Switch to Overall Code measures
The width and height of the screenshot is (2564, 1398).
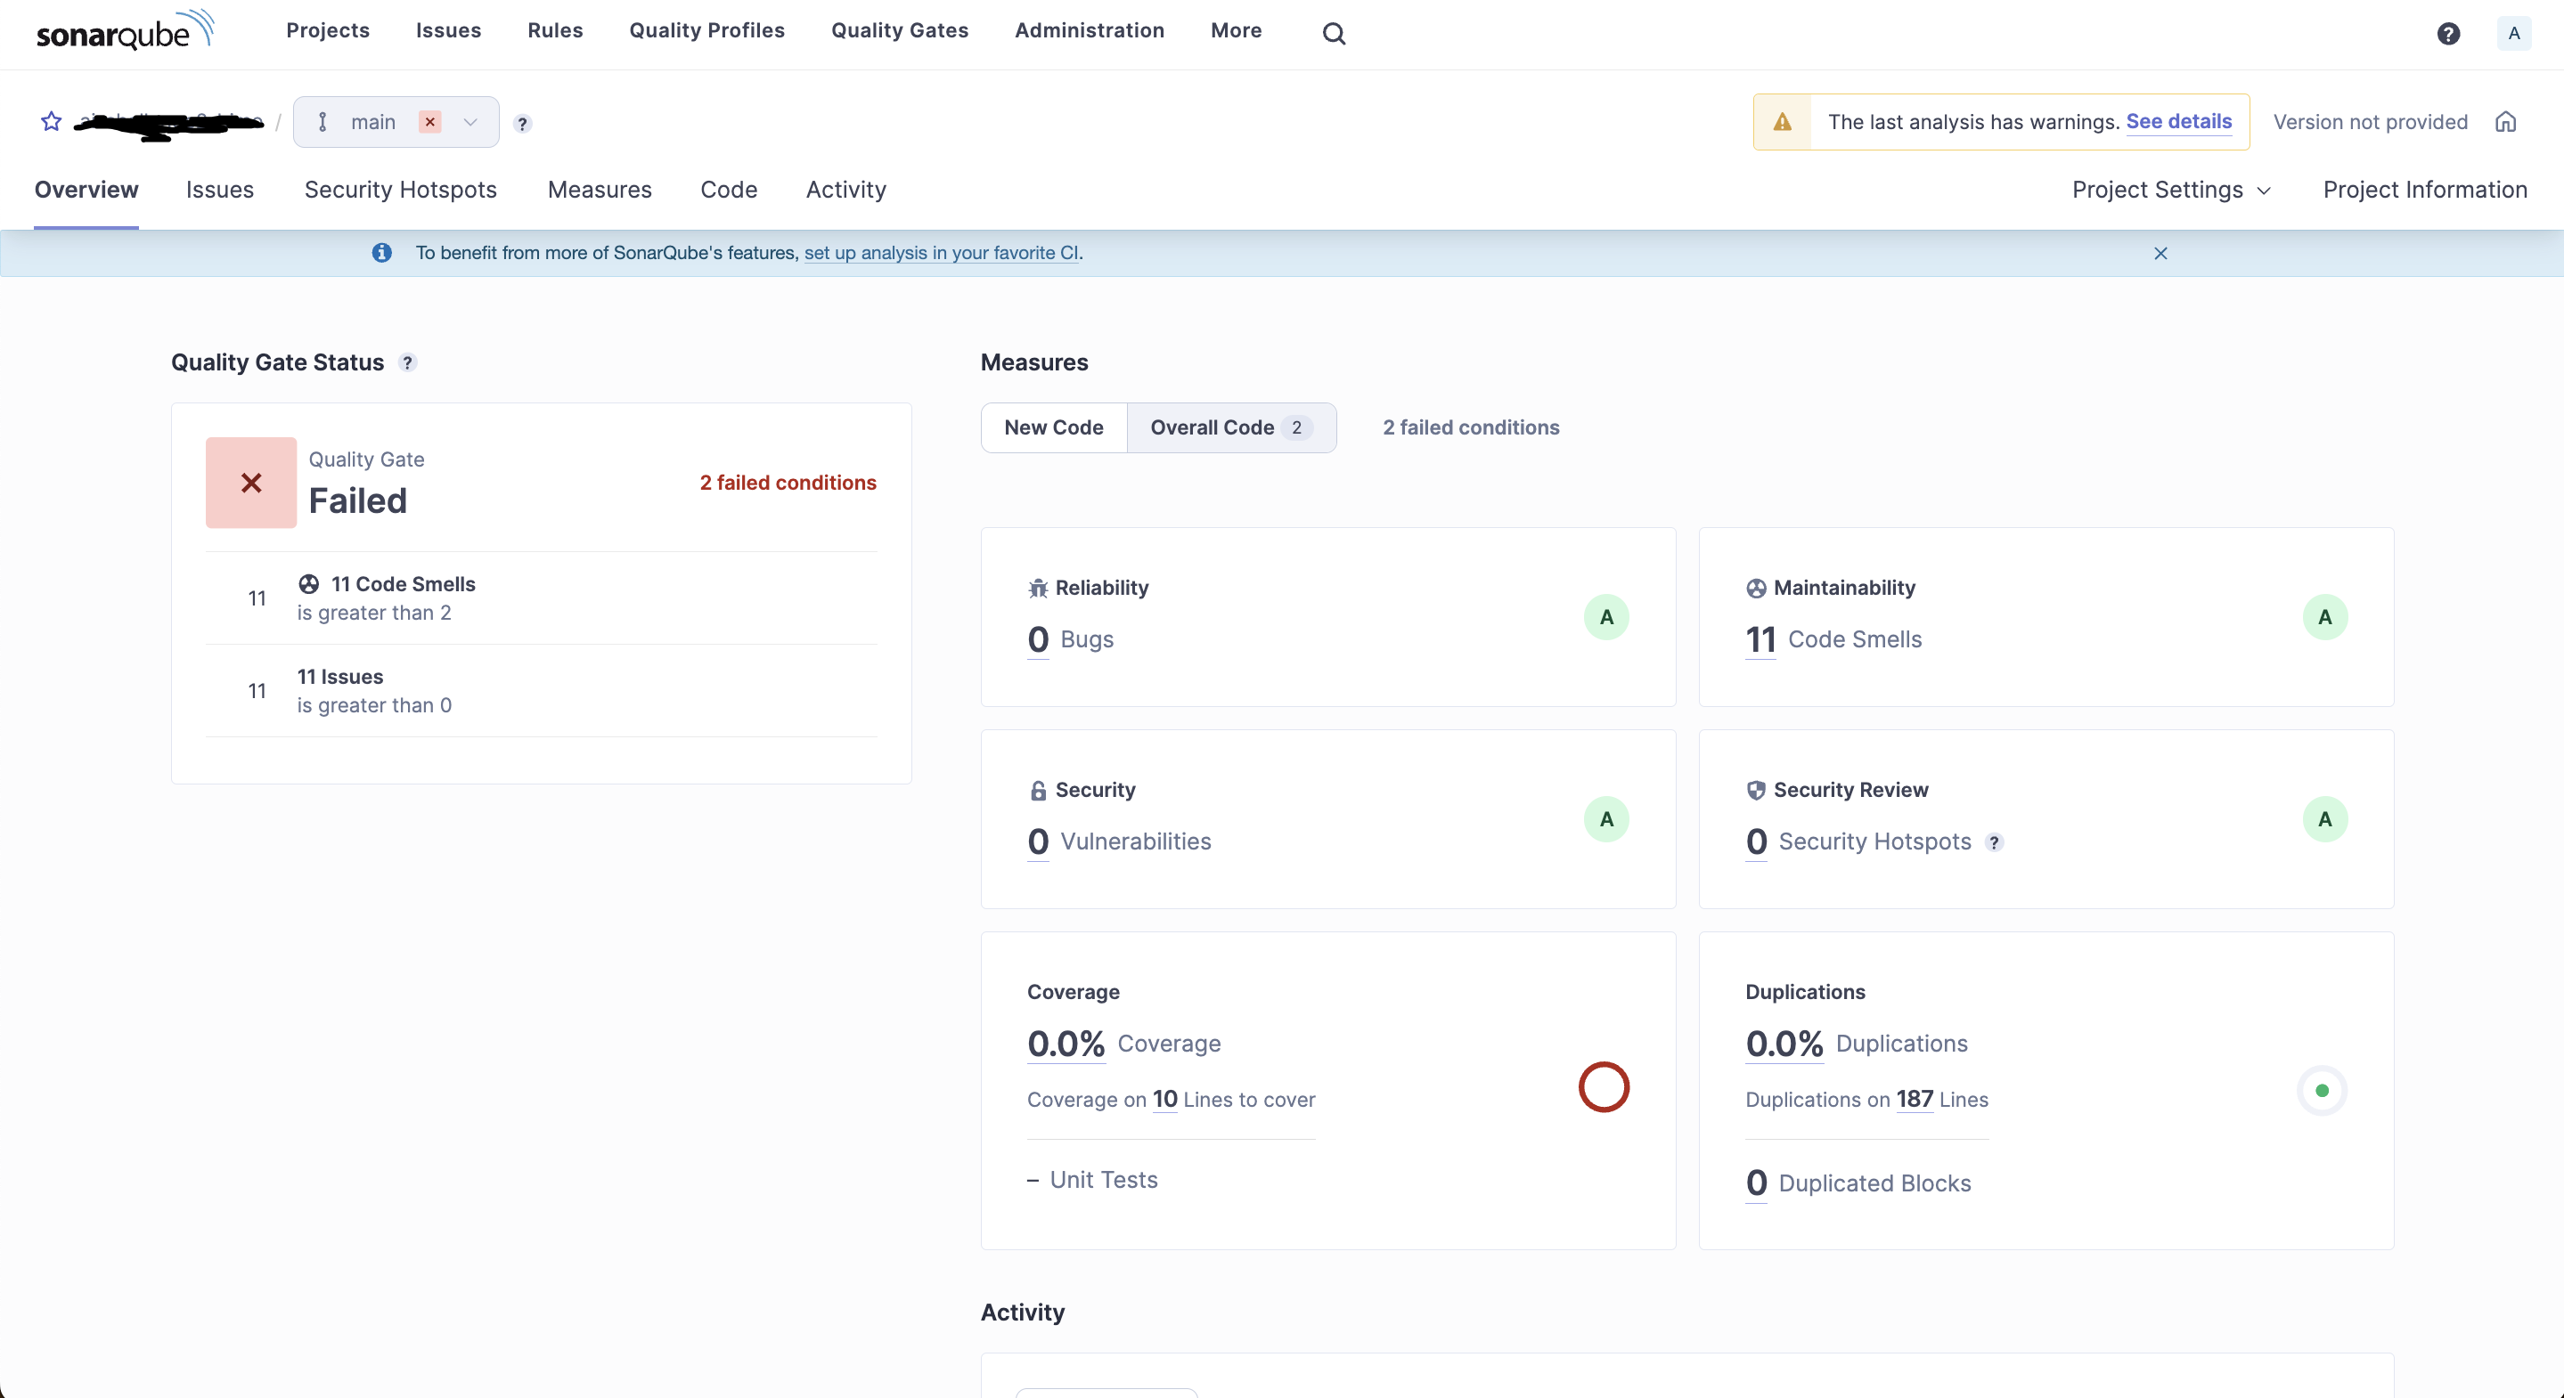1231,427
